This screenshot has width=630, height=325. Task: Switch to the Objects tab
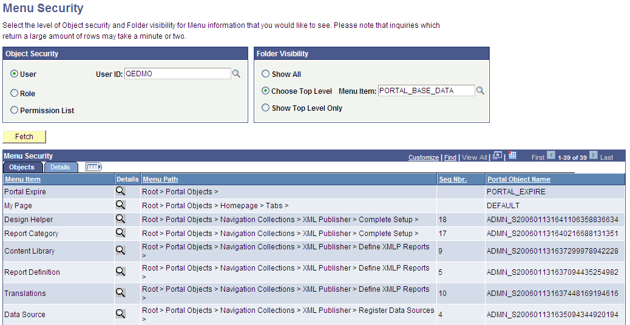[22, 167]
